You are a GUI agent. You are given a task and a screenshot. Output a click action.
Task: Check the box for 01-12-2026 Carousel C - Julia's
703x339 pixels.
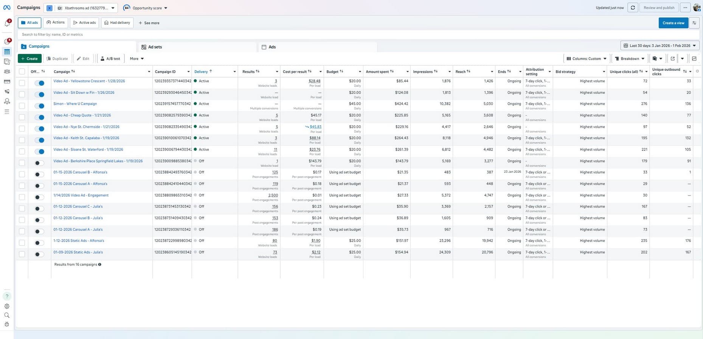22,208
